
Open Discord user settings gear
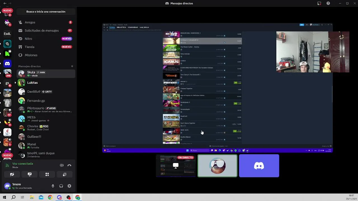(x=69, y=186)
